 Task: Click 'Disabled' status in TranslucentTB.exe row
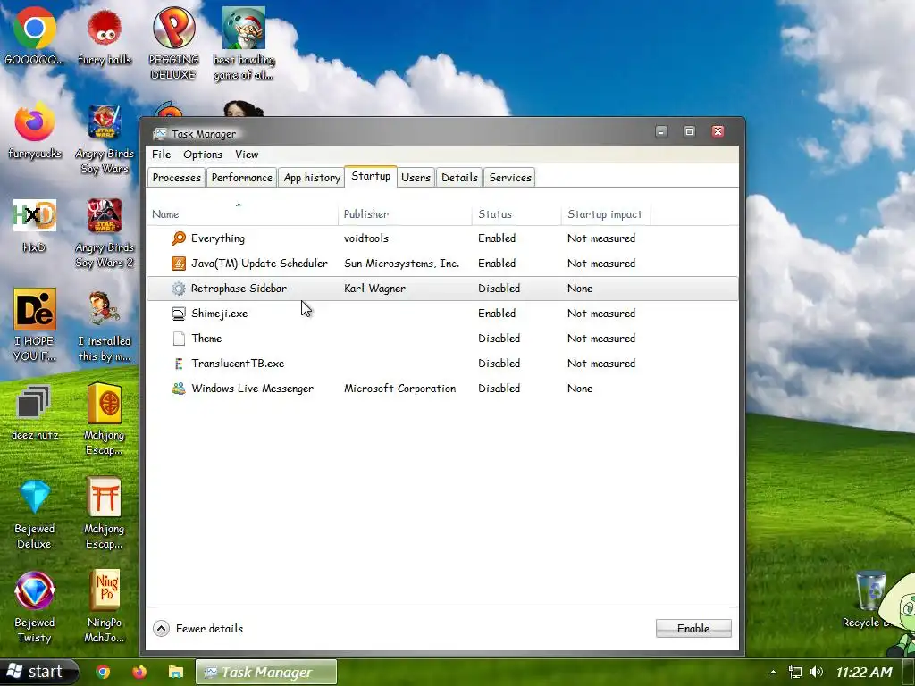pyautogui.click(x=499, y=364)
